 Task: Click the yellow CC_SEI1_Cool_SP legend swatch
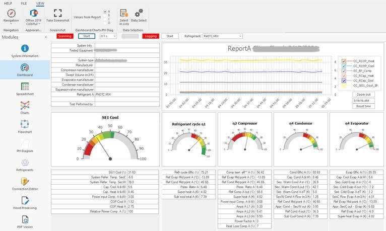pyautogui.click(x=344, y=86)
